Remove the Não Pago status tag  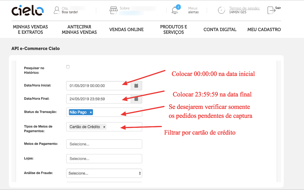click(91, 112)
